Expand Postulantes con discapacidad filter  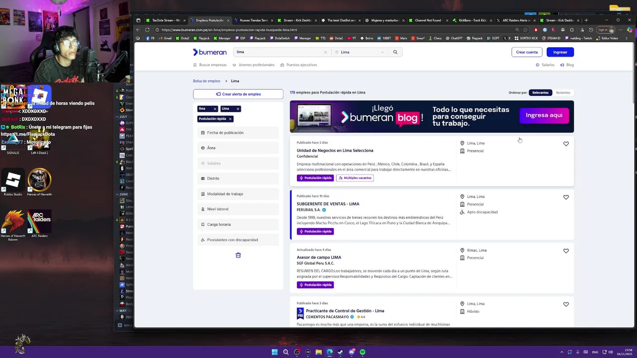[238, 240]
